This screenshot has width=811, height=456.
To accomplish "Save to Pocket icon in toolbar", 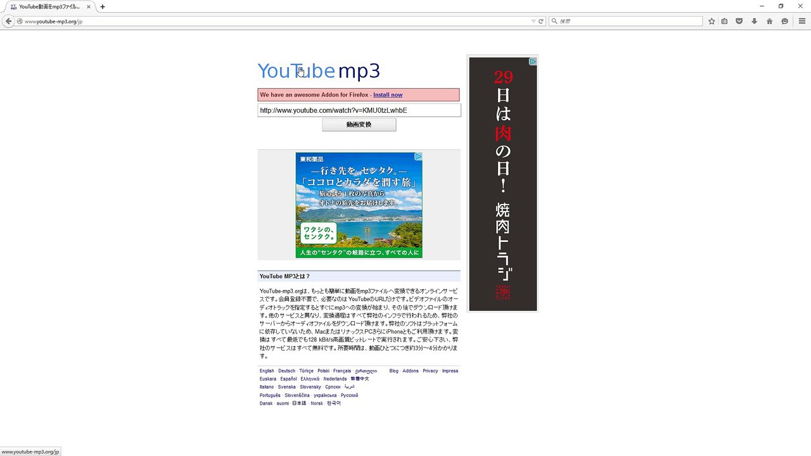I will click(739, 21).
